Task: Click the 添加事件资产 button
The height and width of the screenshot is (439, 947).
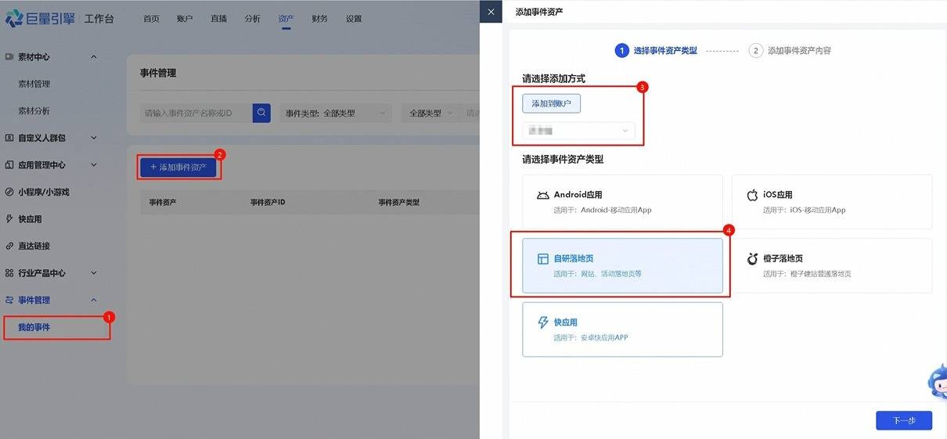Action: 178,167
